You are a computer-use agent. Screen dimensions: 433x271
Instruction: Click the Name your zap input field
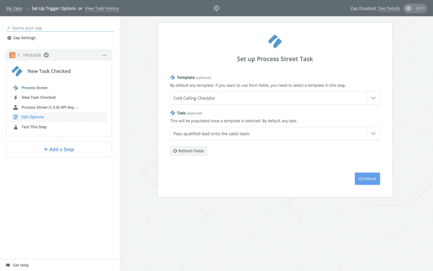click(60, 28)
